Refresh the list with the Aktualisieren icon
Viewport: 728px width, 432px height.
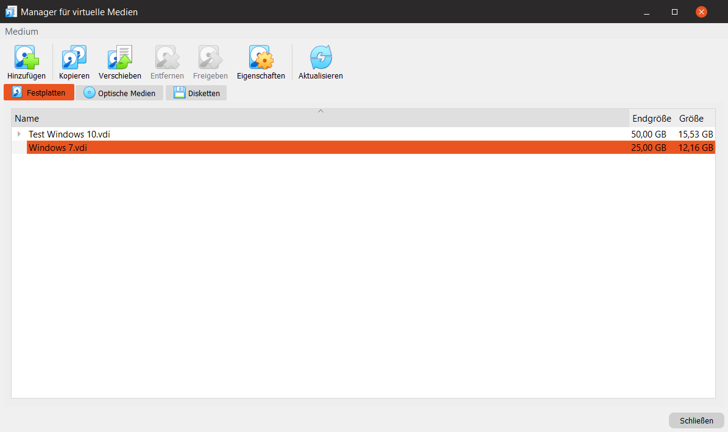pos(321,57)
